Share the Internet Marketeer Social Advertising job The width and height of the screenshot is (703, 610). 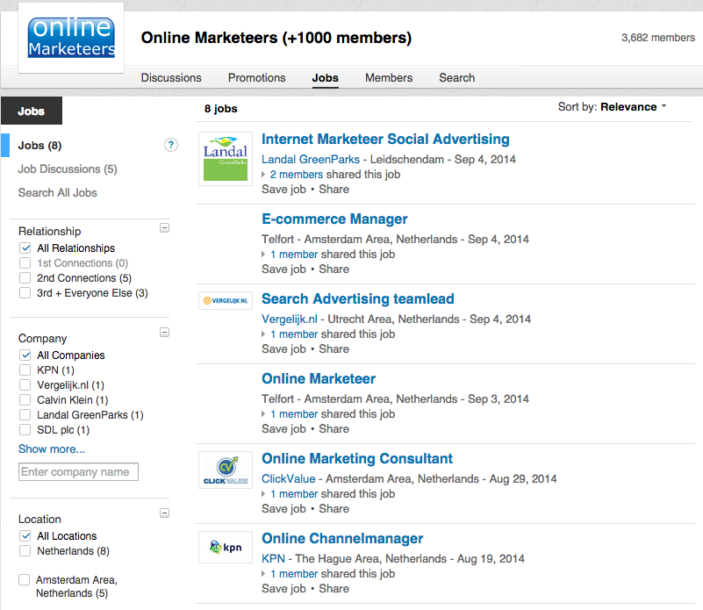pyautogui.click(x=334, y=190)
